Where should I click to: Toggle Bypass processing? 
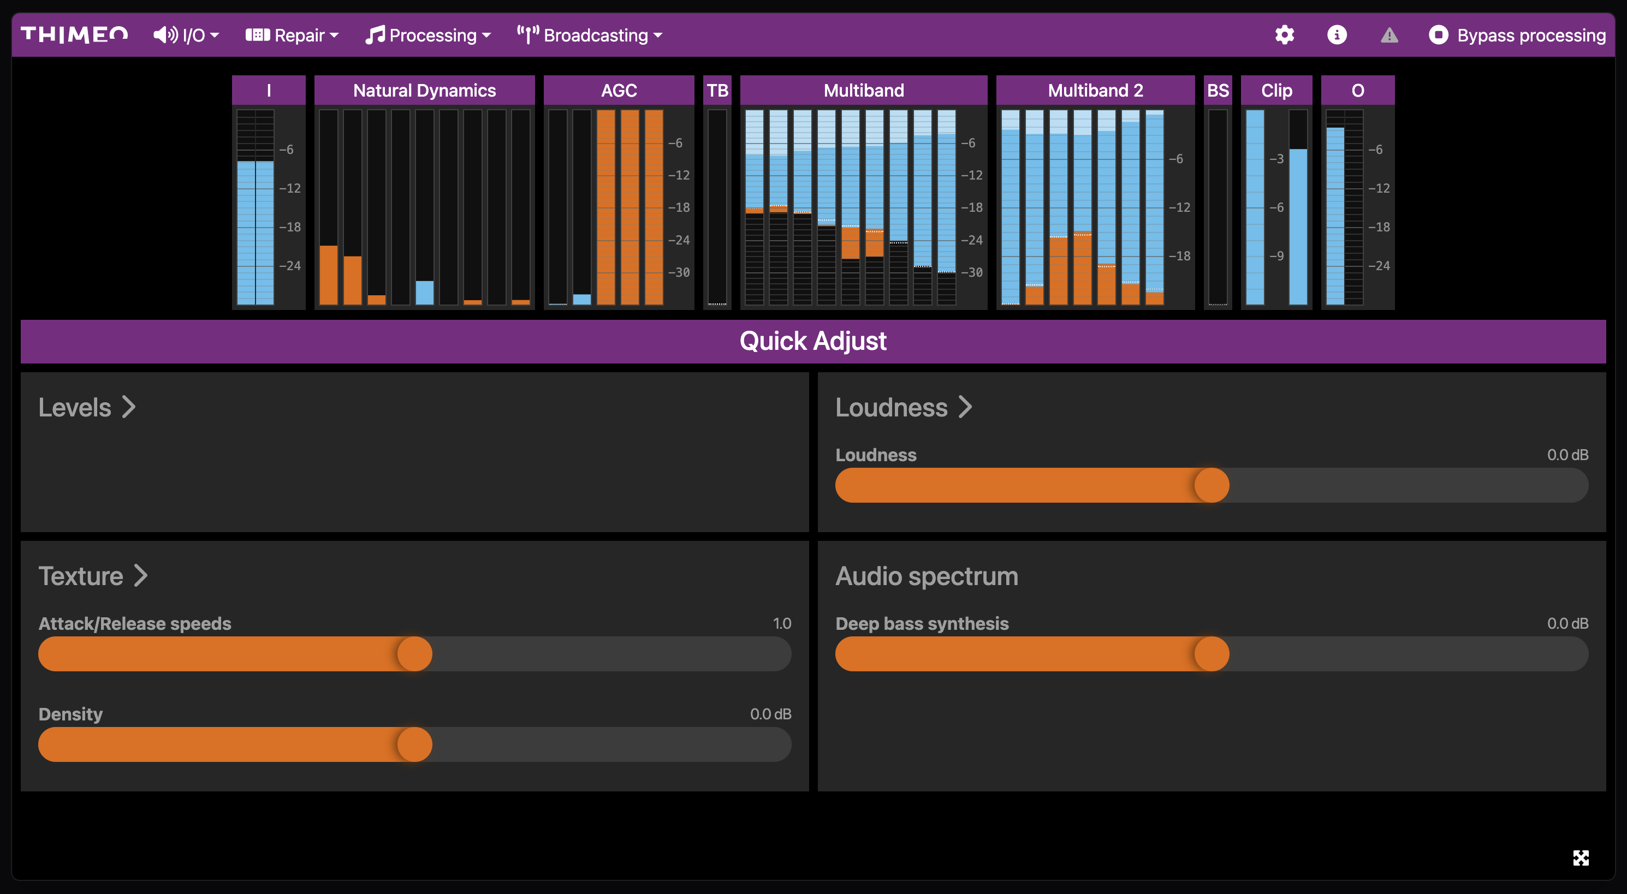(1517, 35)
